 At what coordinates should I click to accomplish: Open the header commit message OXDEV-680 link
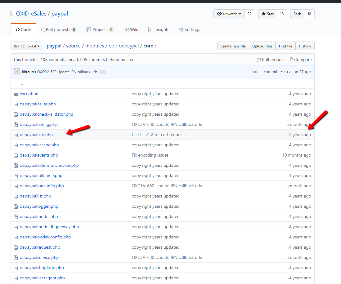click(x=67, y=72)
